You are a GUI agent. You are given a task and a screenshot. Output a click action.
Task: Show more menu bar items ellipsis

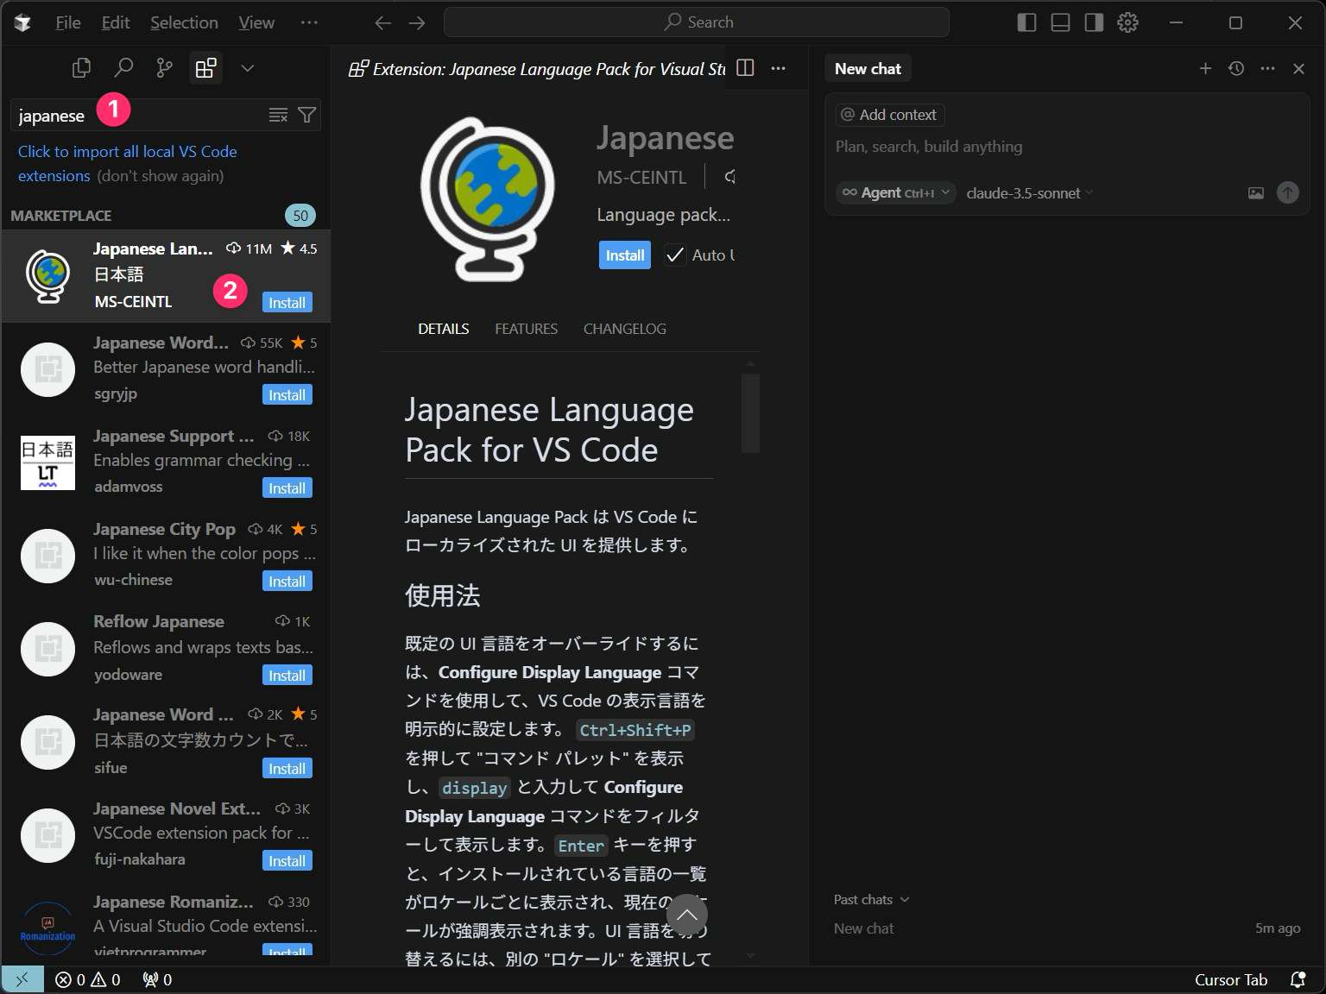pyautogui.click(x=309, y=22)
